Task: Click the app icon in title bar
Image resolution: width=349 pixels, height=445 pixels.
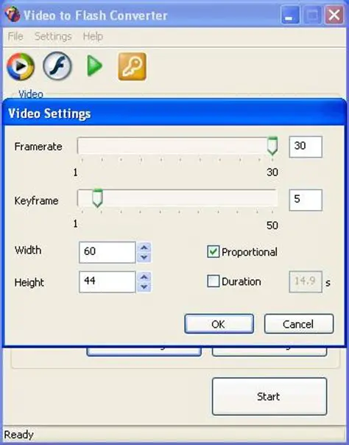Action: (13, 15)
